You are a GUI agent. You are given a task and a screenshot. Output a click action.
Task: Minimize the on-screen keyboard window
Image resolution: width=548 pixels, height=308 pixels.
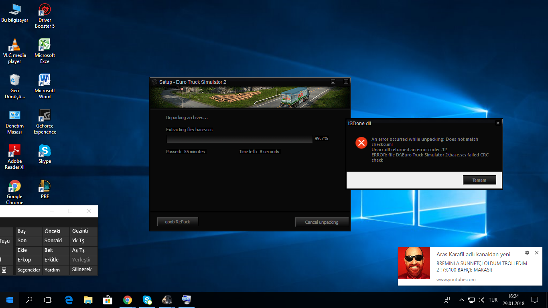(x=52, y=211)
